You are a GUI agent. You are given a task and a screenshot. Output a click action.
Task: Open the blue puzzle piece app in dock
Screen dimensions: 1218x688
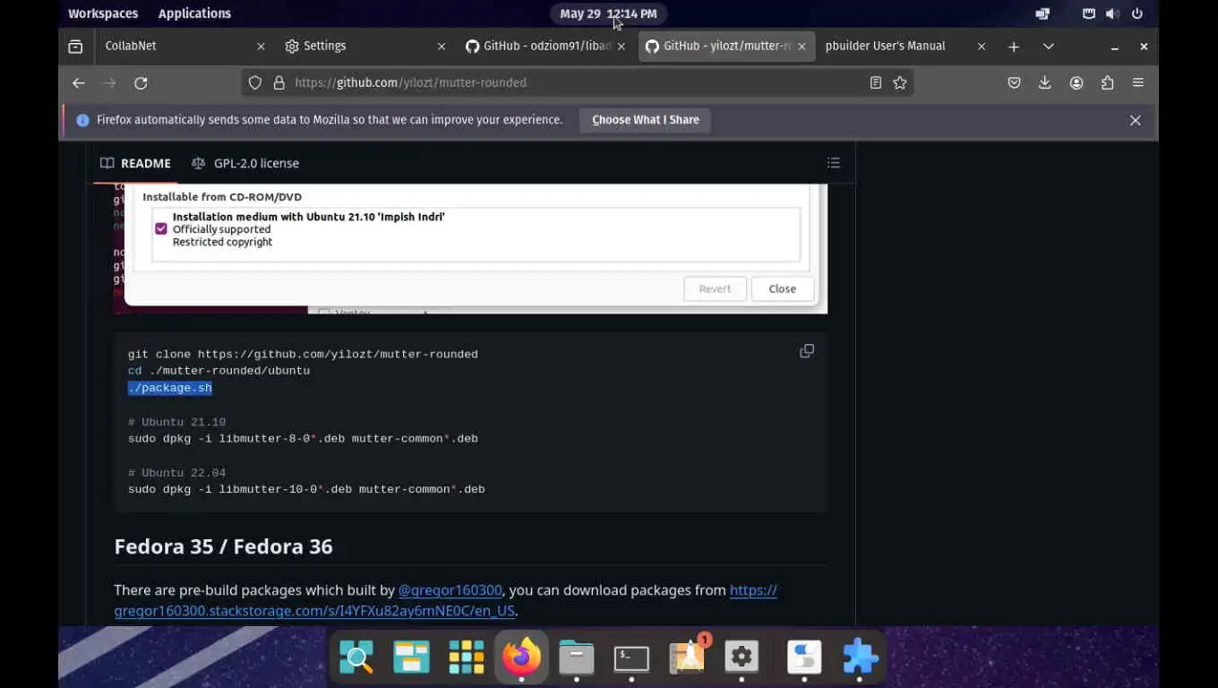pos(860,658)
